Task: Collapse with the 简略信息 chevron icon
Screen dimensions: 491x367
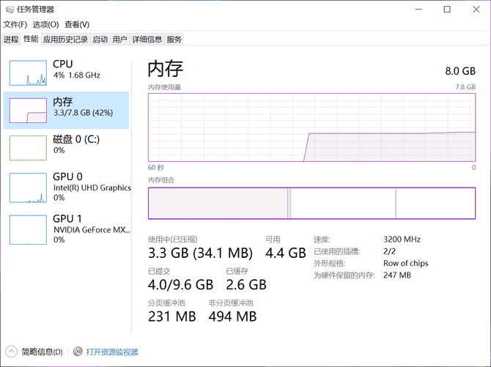Action: 12,352
